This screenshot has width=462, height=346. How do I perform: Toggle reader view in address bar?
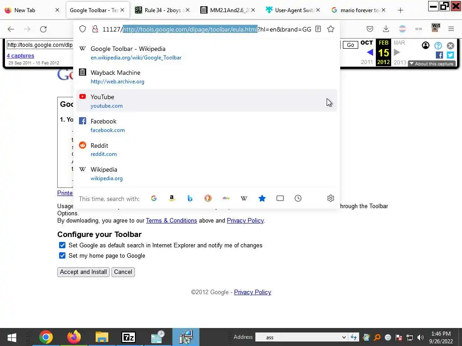point(318,29)
